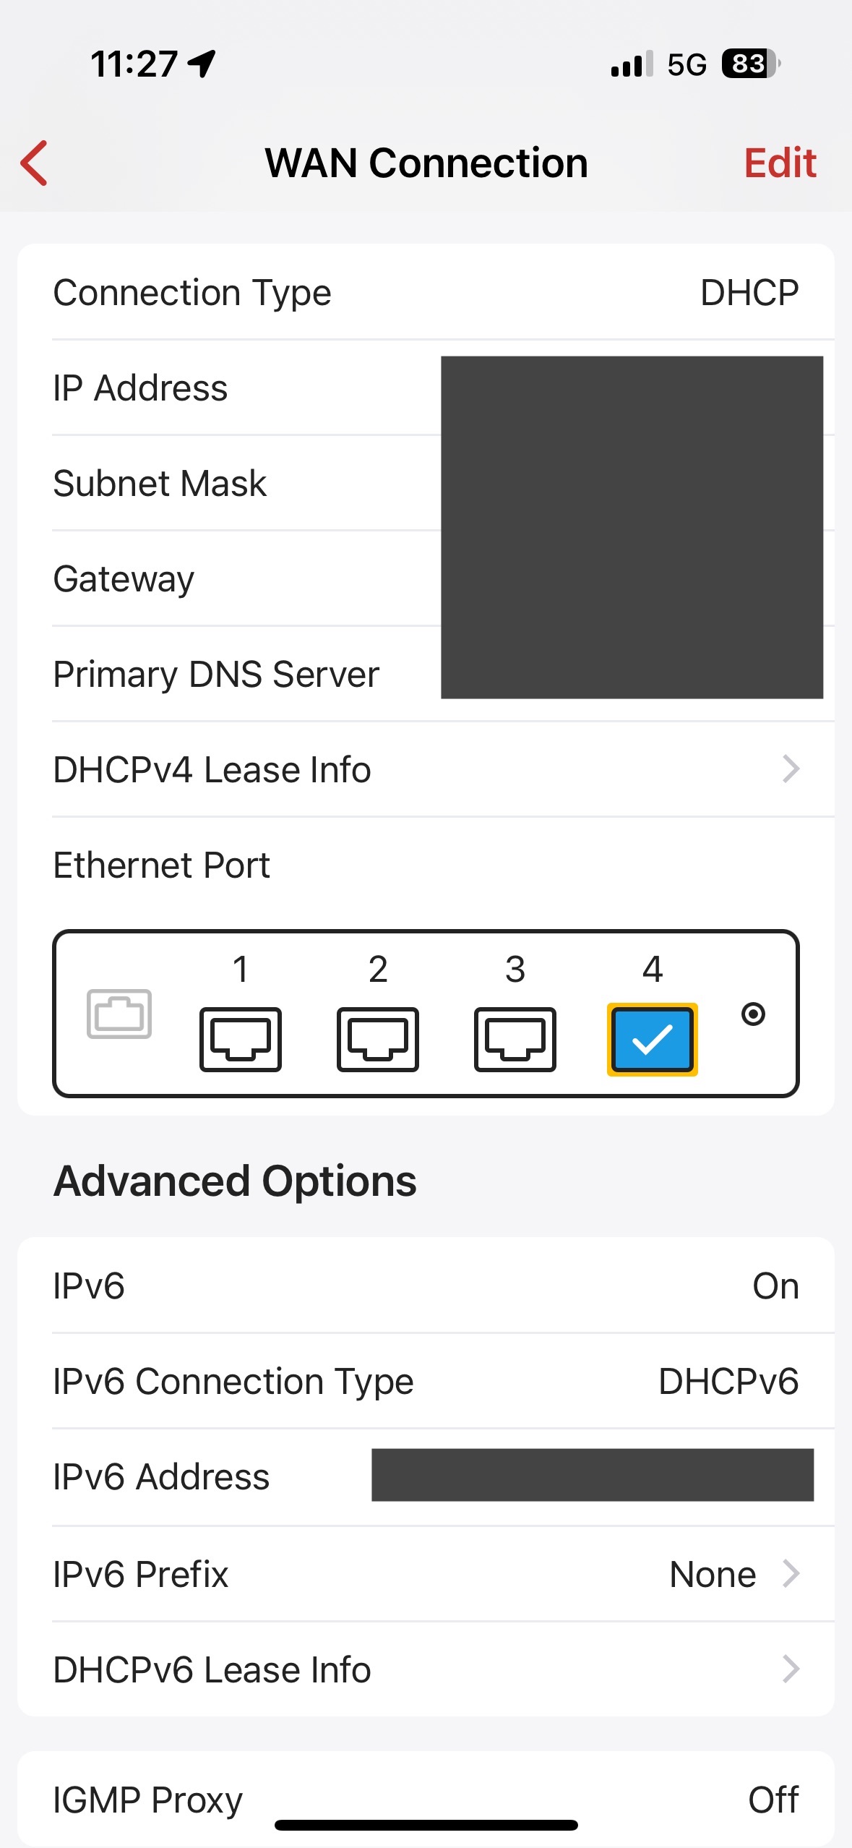
Task: Tap the IGMP Proxy Off row
Action: click(426, 1799)
